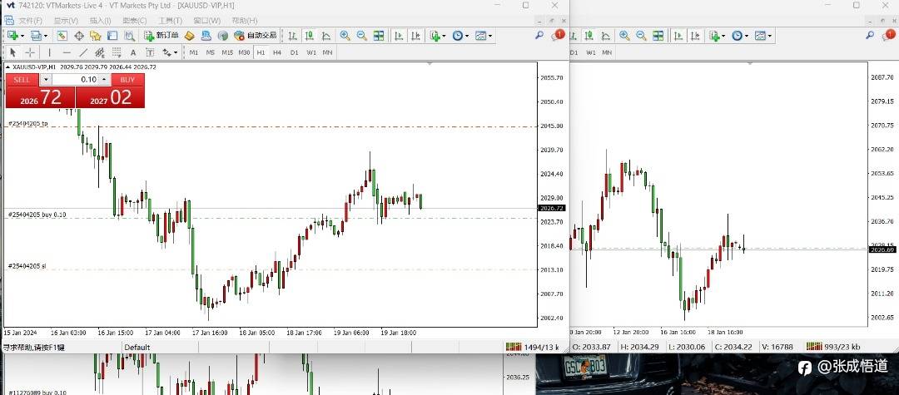Open the 窗口(W) menu

pyautogui.click(x=206, y=21)
